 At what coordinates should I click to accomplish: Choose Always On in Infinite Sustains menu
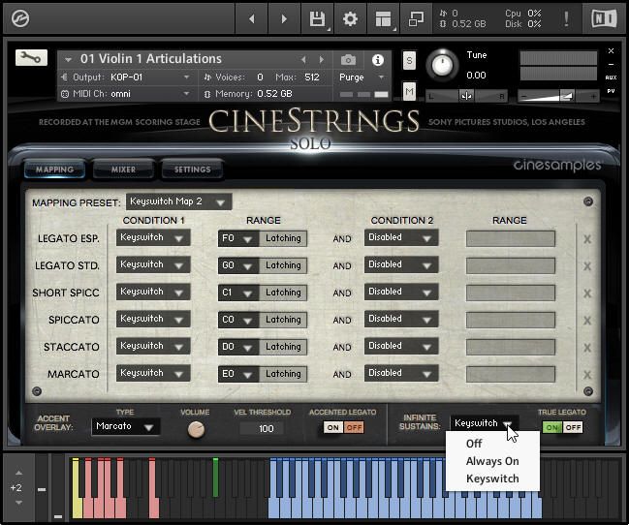(492, 461)
